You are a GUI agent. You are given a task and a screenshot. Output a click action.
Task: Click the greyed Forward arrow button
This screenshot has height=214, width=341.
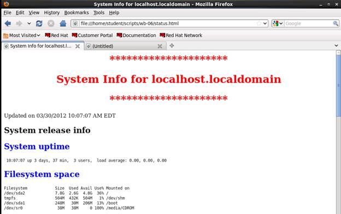pyautogui.click(x=19, y=23)
